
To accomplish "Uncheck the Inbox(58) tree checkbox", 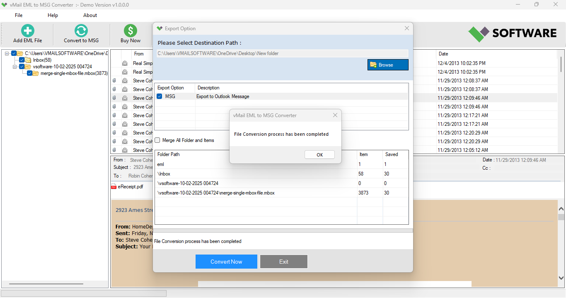I will pyautogui.click(x=22, y=60).
